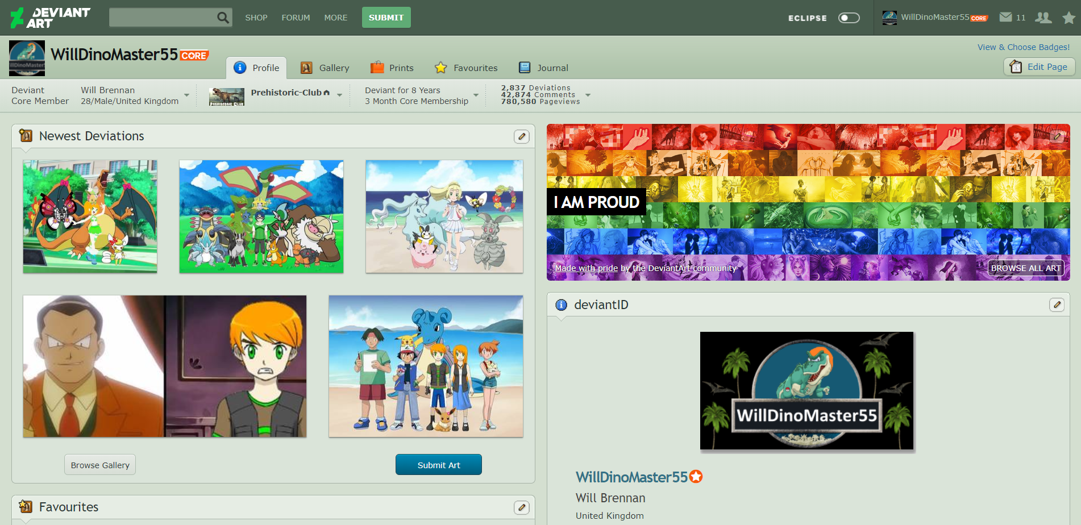The image size is (1081, 525).
Task: Click the large WillDinoMaster55 profile avatar
Action: (x=27, y=58)
